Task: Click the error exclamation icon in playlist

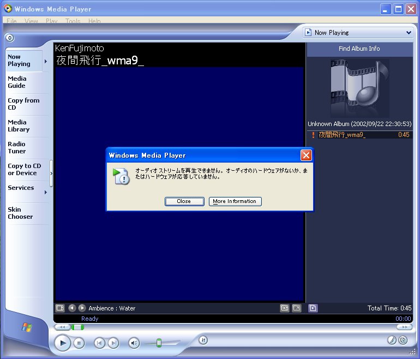Action: coord(313,135)
